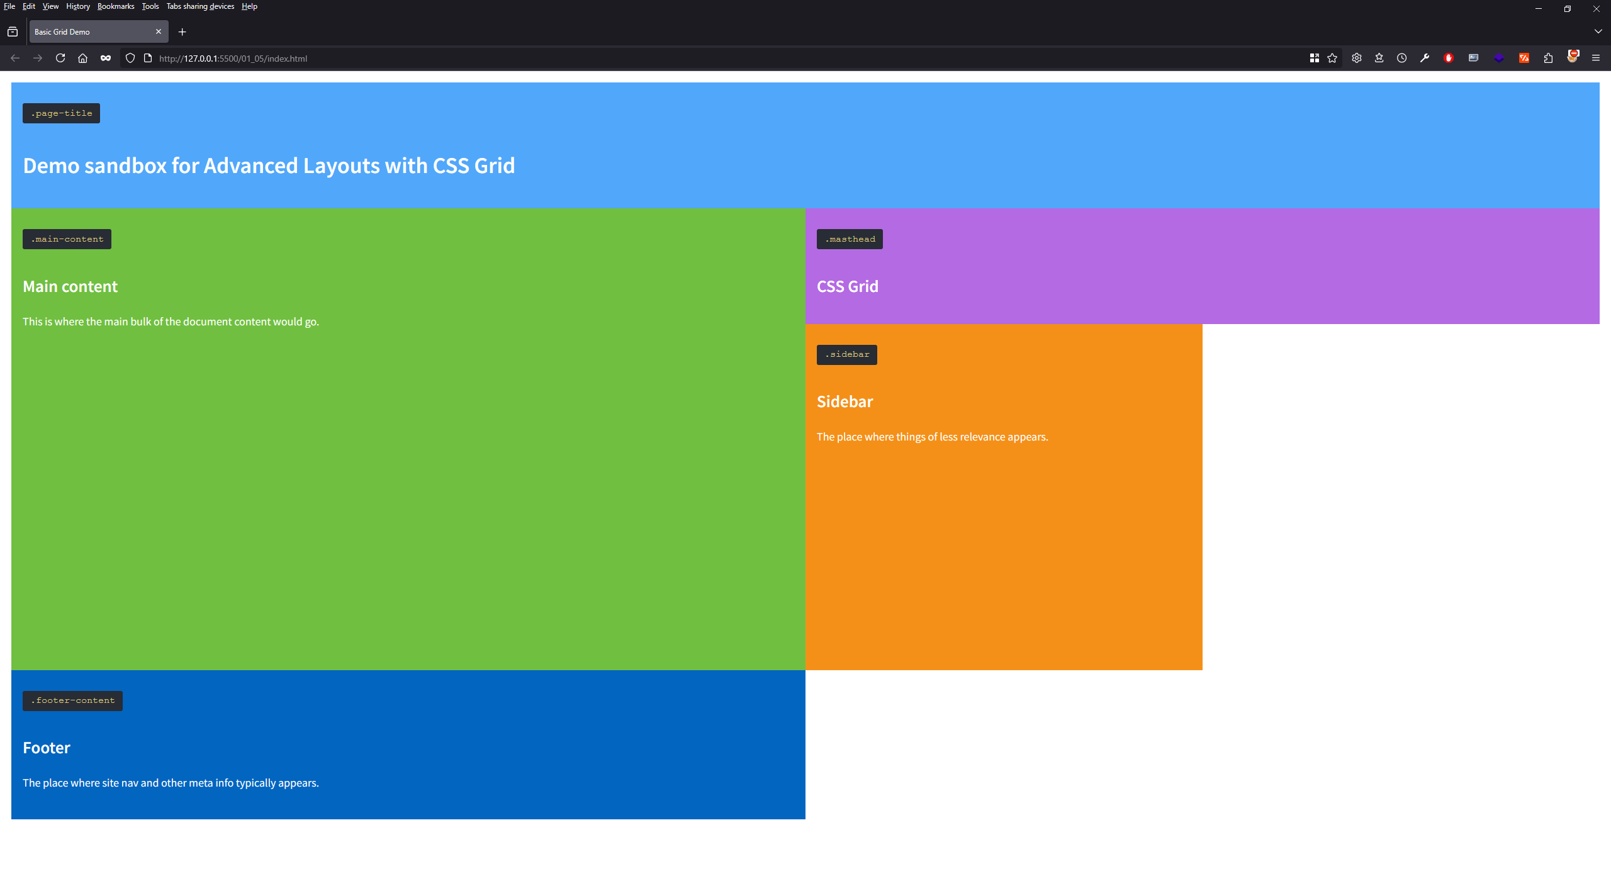Click the 'site nav and other meta info' paragraph
1611x881 pixels.
coord(171,783)
